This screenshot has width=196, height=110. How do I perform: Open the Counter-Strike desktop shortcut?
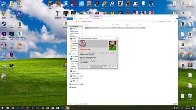[x=112, y=4]
